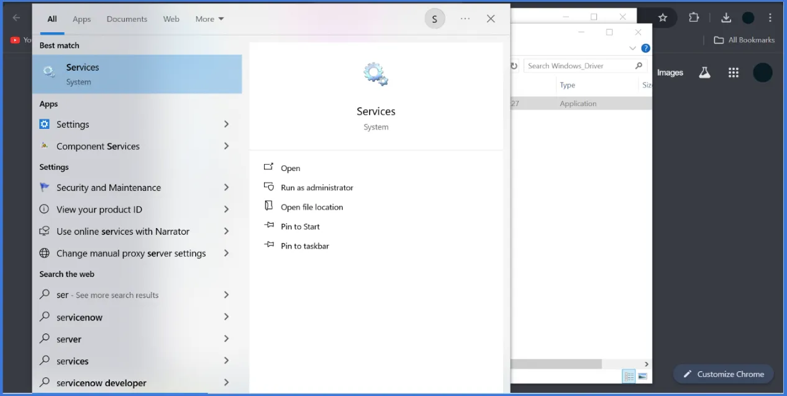Close the Windows search panel
Viewport: 787px width, 396px height.
point(491,19)
